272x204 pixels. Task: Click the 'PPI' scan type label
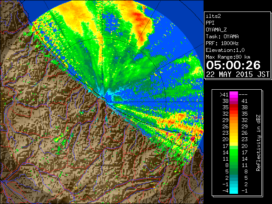point(210,23)
